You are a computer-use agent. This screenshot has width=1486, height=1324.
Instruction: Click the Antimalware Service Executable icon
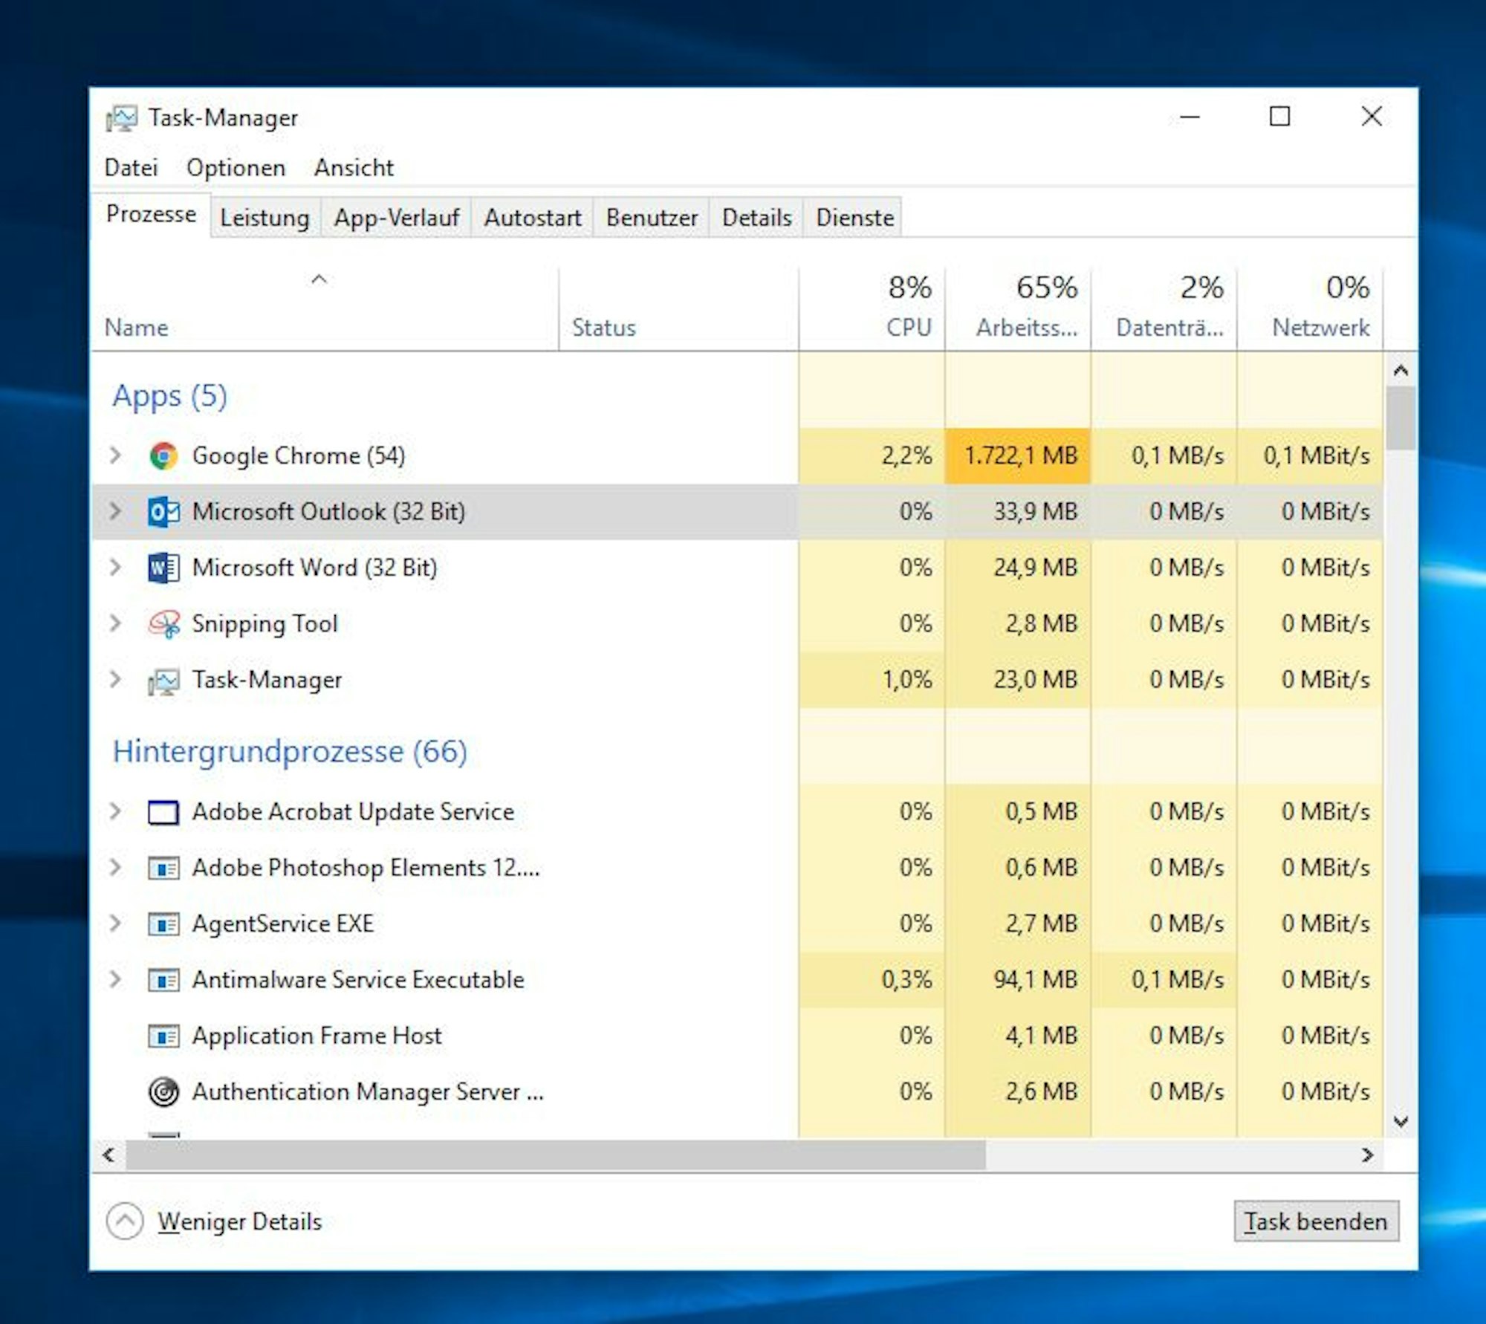coord(163,980)
